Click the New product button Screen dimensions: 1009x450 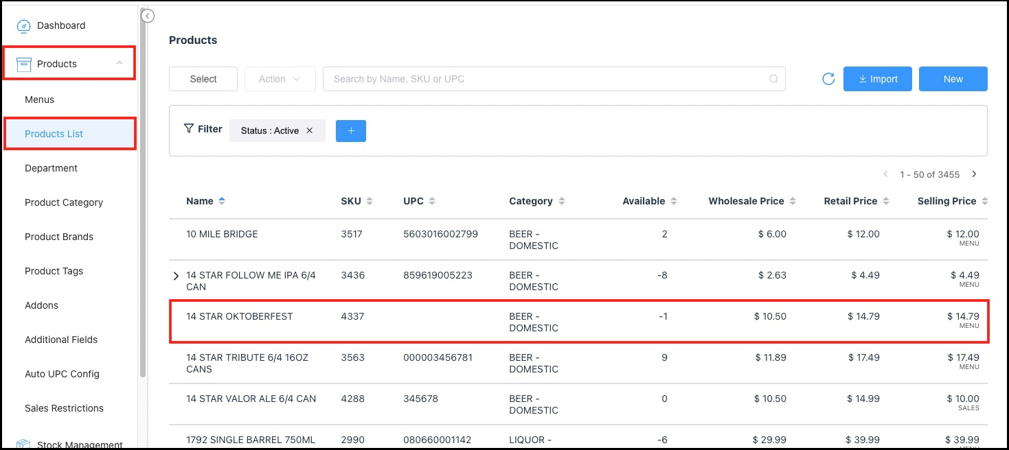coord(953,79)
